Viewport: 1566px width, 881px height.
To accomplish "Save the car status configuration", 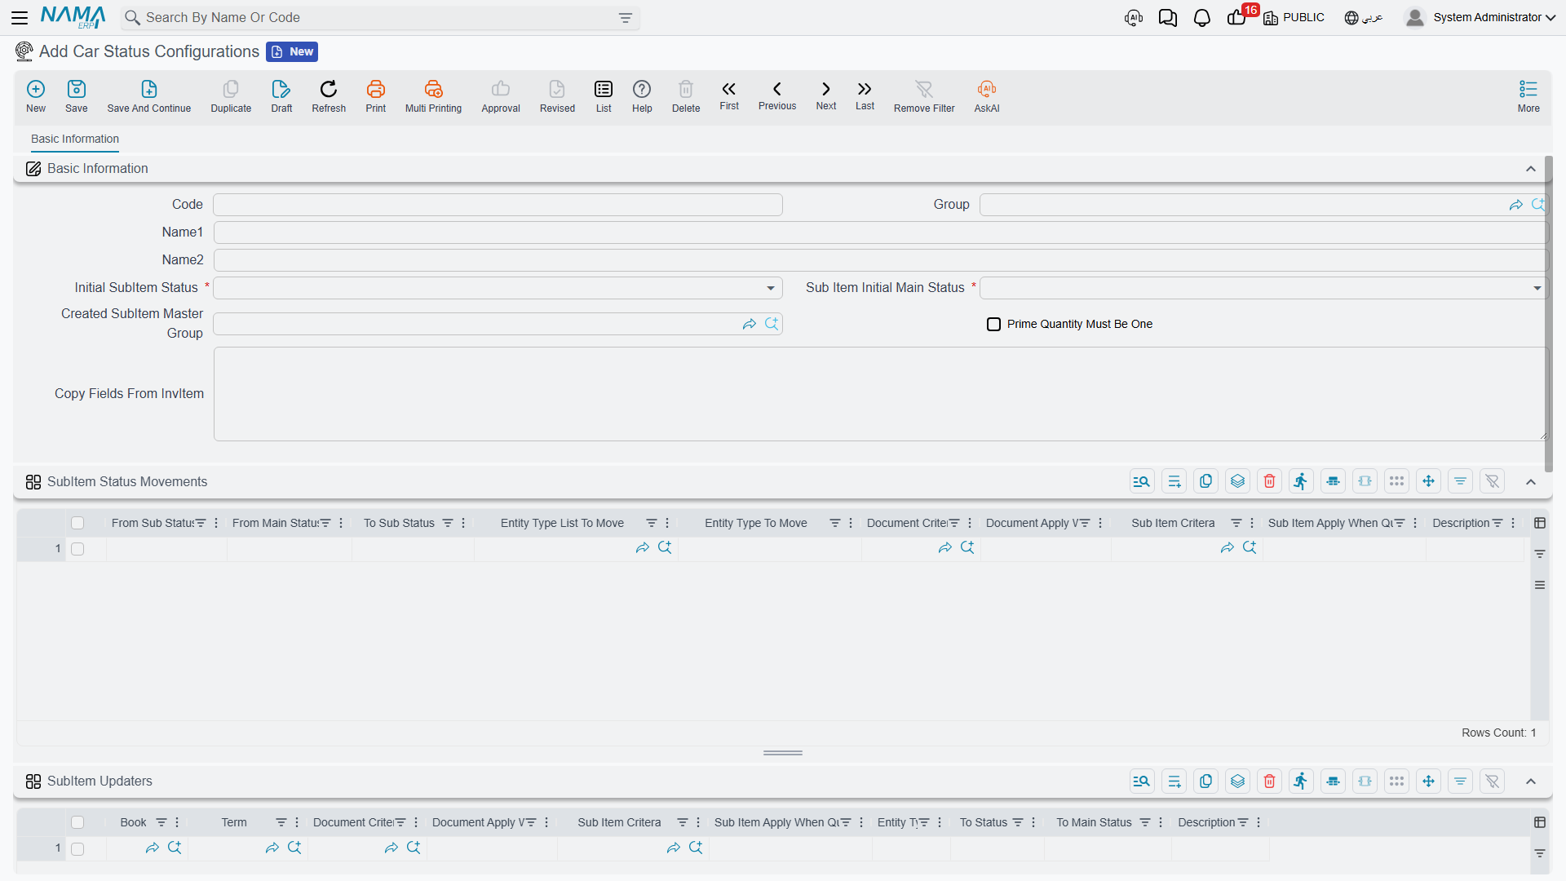I will click(77, 96).
